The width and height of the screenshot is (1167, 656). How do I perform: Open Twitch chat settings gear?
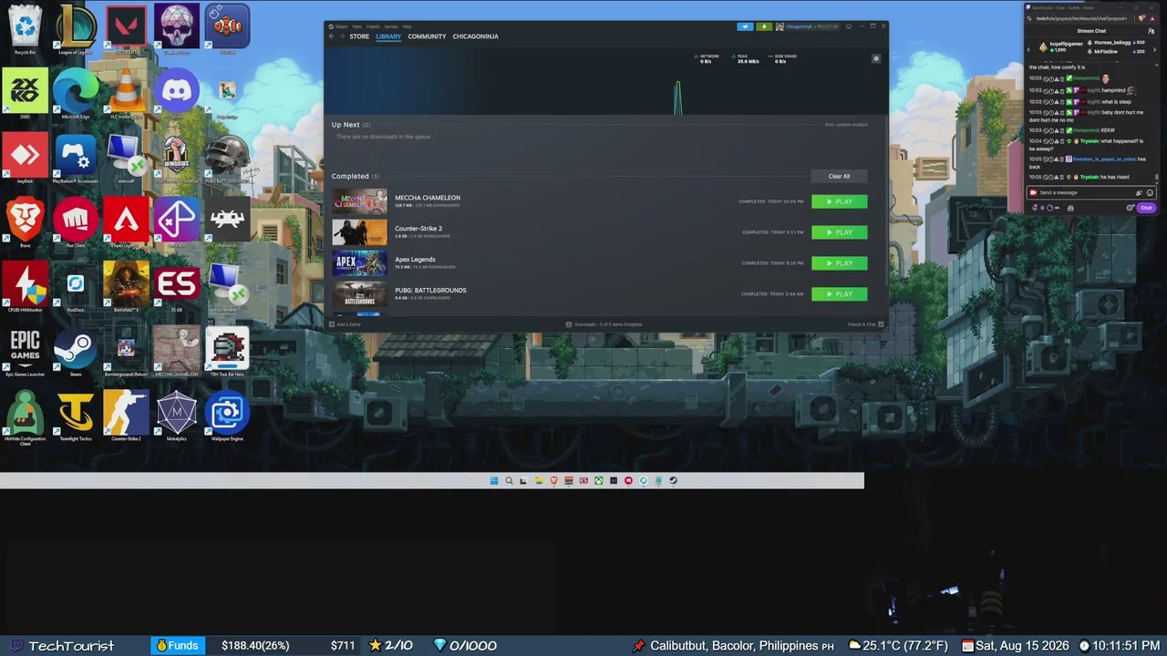pos(1130,208)
